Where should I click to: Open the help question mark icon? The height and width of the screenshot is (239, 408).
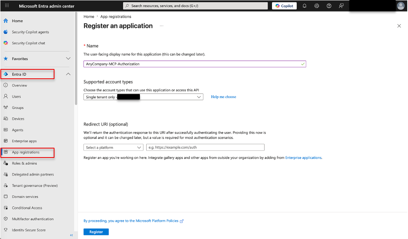[329, 6]
